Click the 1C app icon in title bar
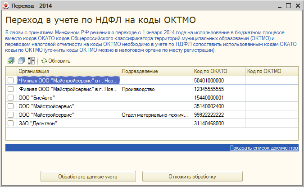The width and height of the screenshot is (304, 187). click(5, 5)
